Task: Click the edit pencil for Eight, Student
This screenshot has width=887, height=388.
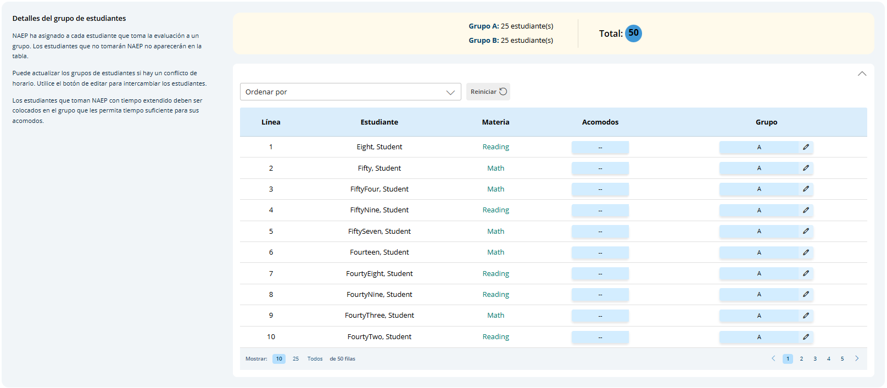Action: tap(806, 147)
